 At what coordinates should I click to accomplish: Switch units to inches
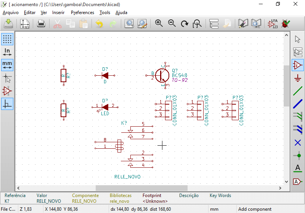tap(7, 52)
